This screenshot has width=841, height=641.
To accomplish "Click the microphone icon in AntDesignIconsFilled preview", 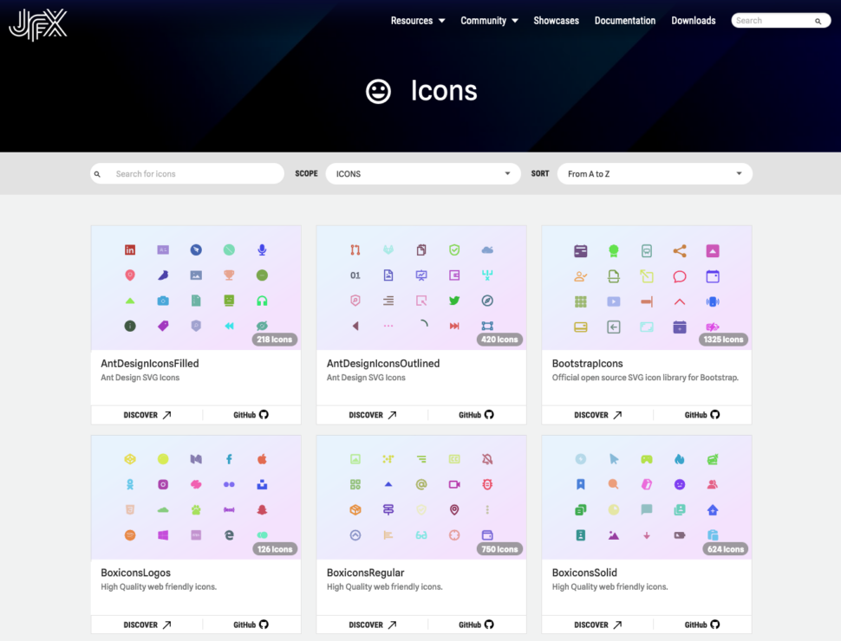I will pos(262,250).
